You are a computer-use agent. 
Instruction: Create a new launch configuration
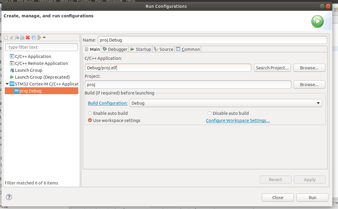coord(6,37)
